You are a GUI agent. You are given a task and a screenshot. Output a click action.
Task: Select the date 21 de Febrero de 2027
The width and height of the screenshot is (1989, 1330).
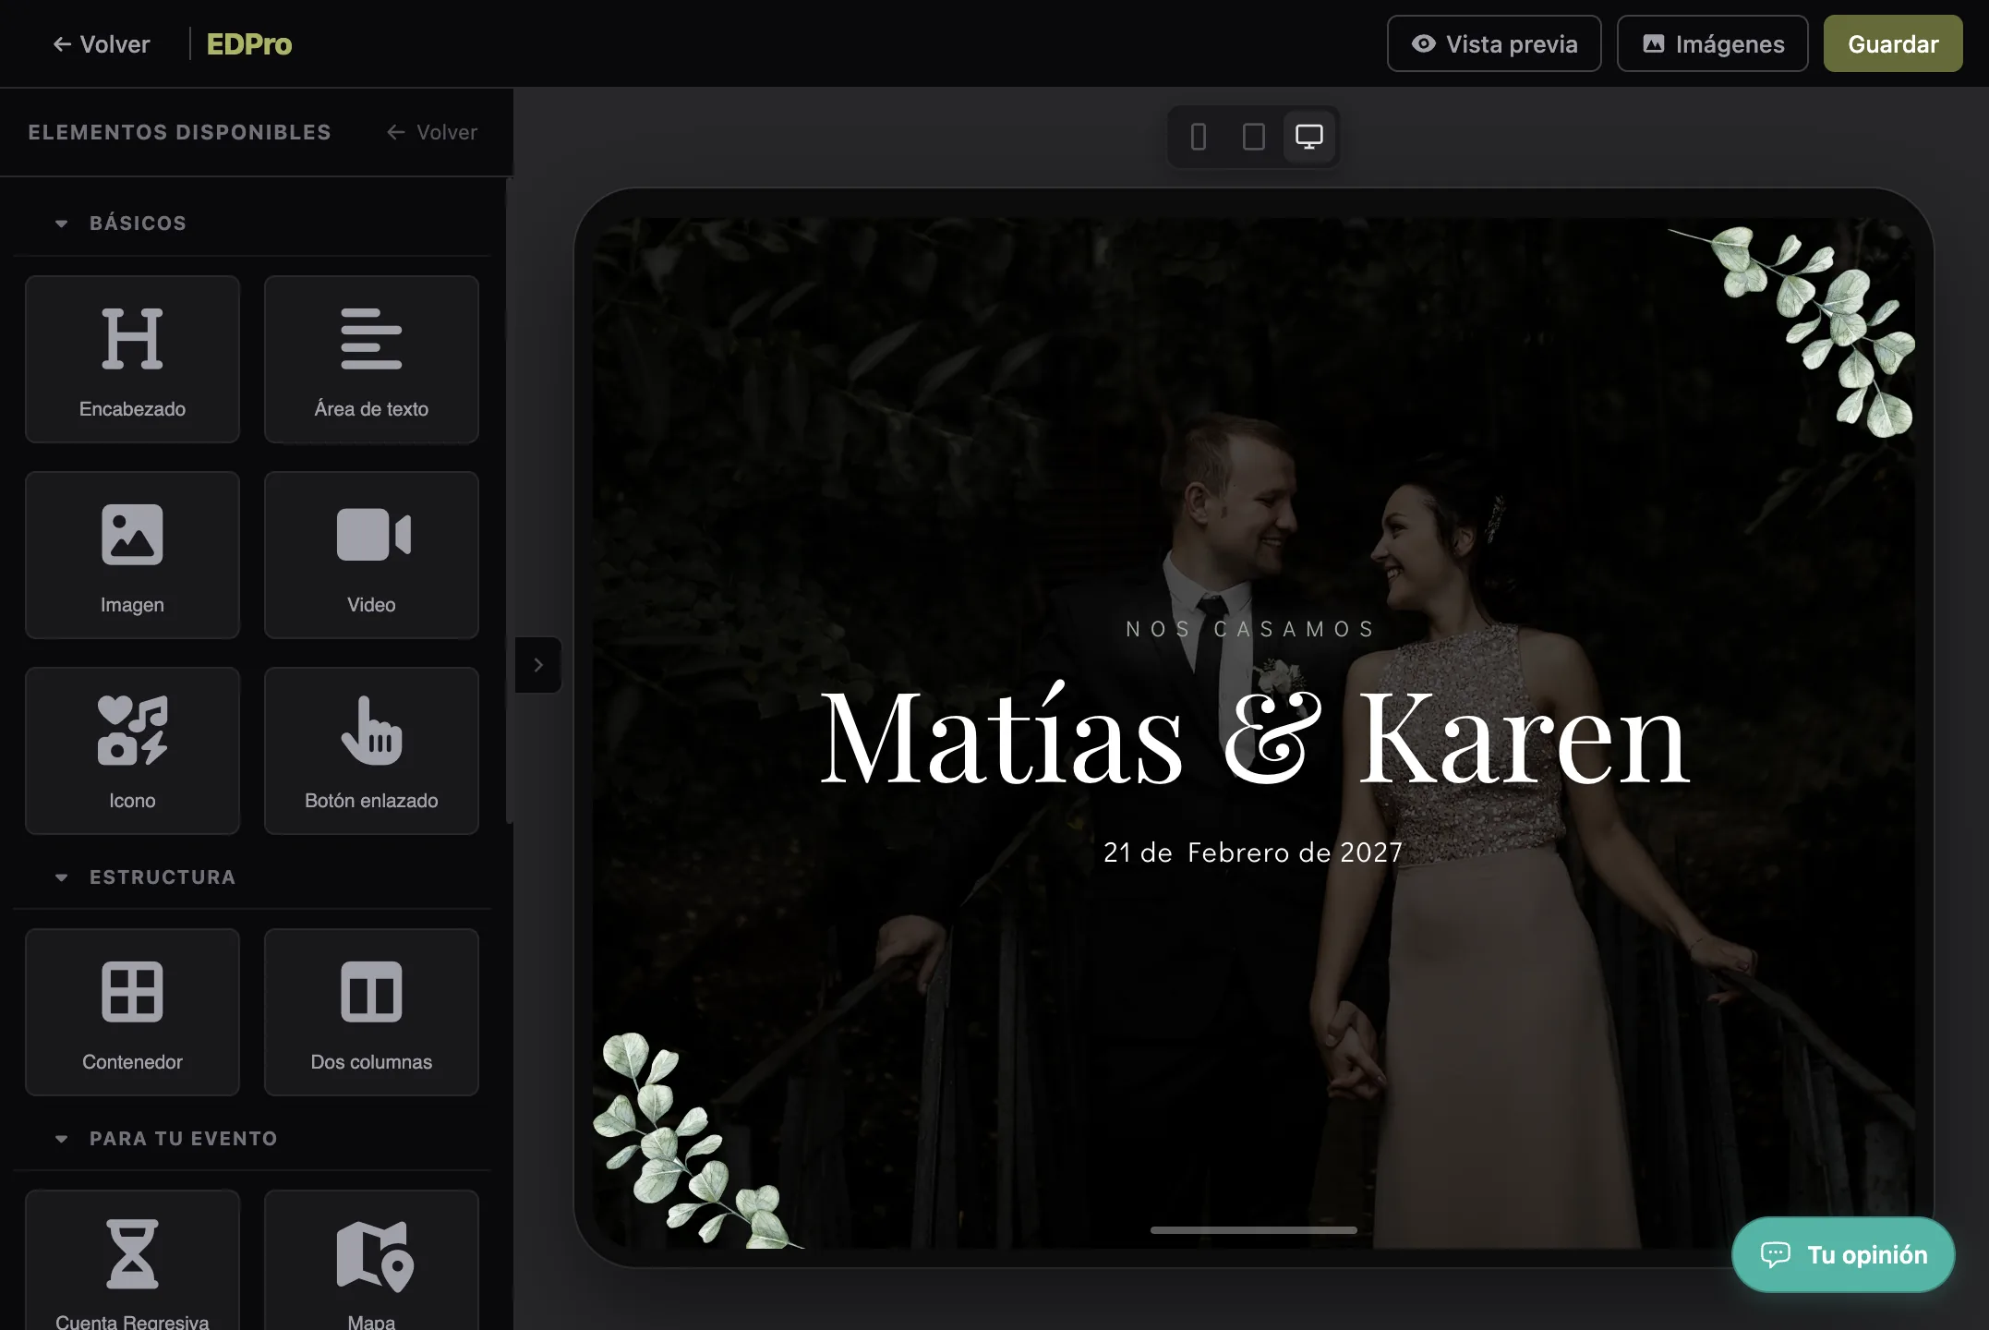tap(1253, 852)
